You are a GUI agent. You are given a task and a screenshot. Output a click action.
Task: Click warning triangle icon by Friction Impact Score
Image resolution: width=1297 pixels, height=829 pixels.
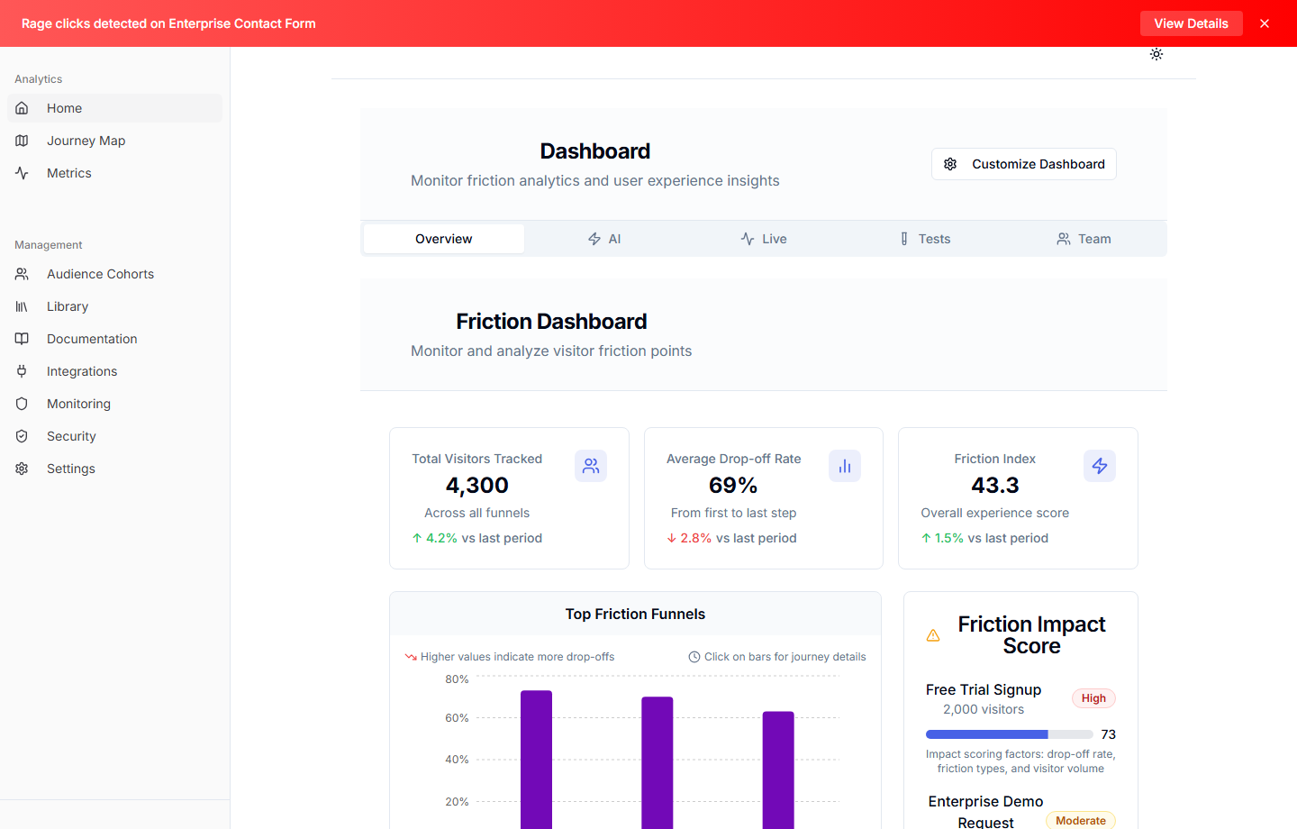[x=933, y=635]
